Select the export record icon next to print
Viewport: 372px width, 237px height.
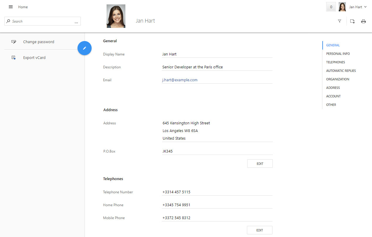(352, 21)
